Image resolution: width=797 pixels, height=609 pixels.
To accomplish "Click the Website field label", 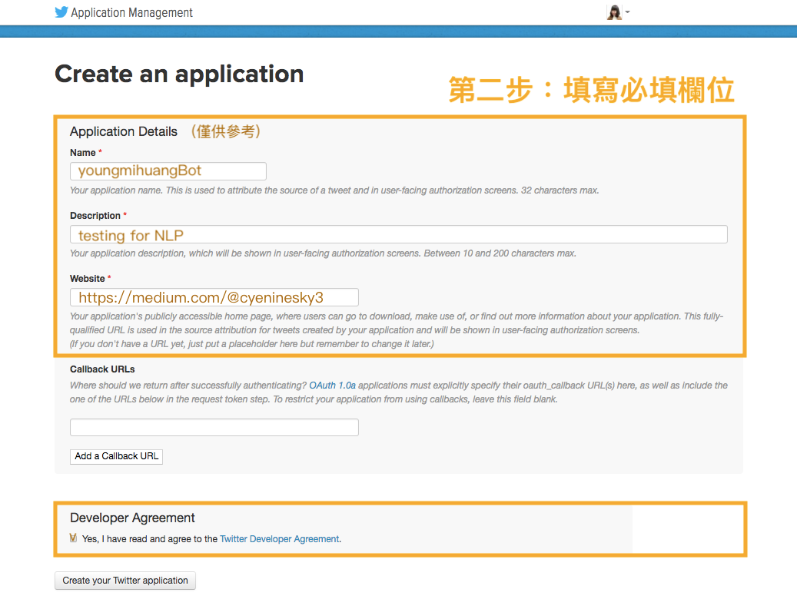I will pyautogui.click(x=88, y=278).
